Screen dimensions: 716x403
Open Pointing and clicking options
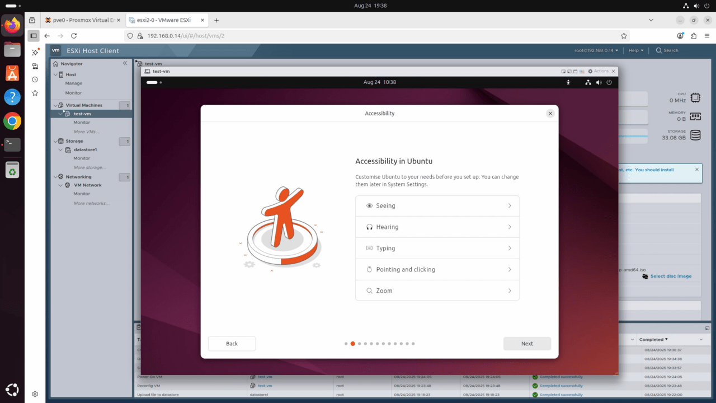tap(437, 270)
